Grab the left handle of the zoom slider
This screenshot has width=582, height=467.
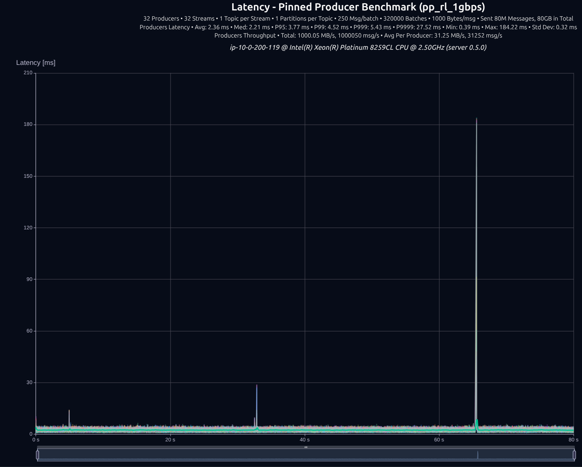(38, 455)
